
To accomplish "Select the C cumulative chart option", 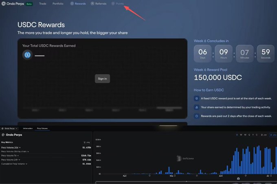I will click(257, 135).
